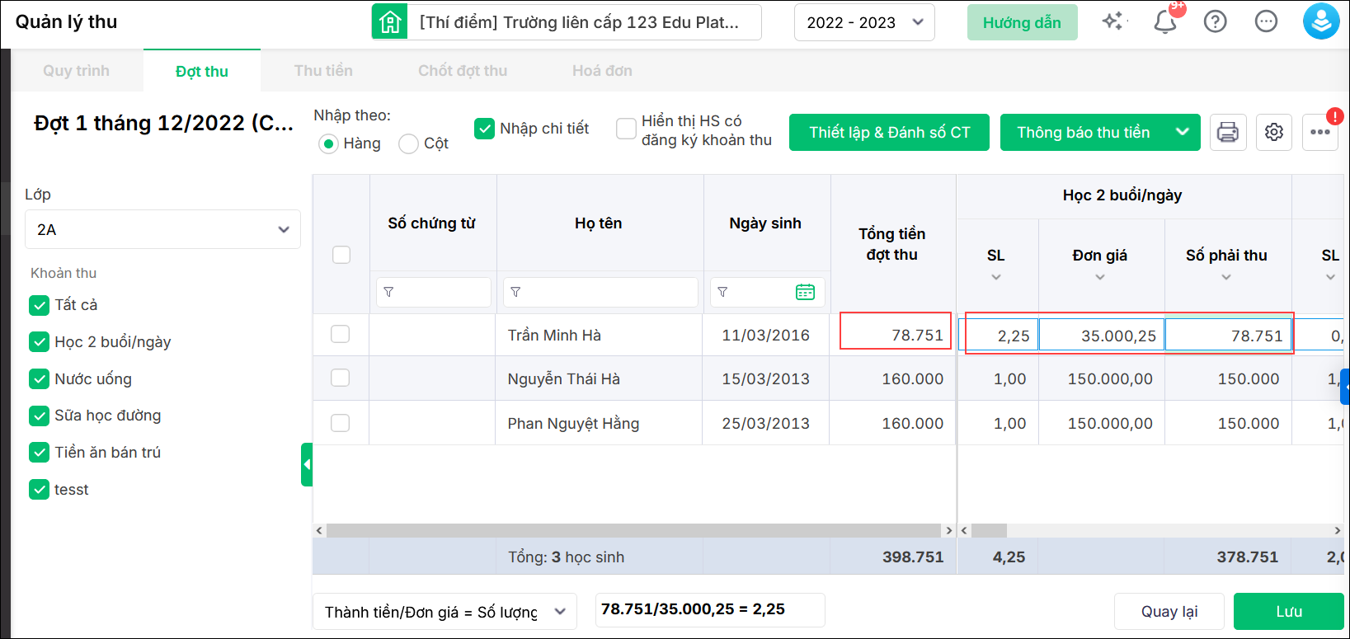This screenshot has width=1350, height=639.
Task: Select the Cột radio option
Action: coord(408,143)
